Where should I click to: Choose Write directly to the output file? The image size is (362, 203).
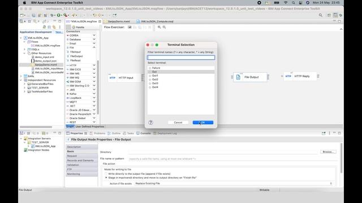[106, 174]
